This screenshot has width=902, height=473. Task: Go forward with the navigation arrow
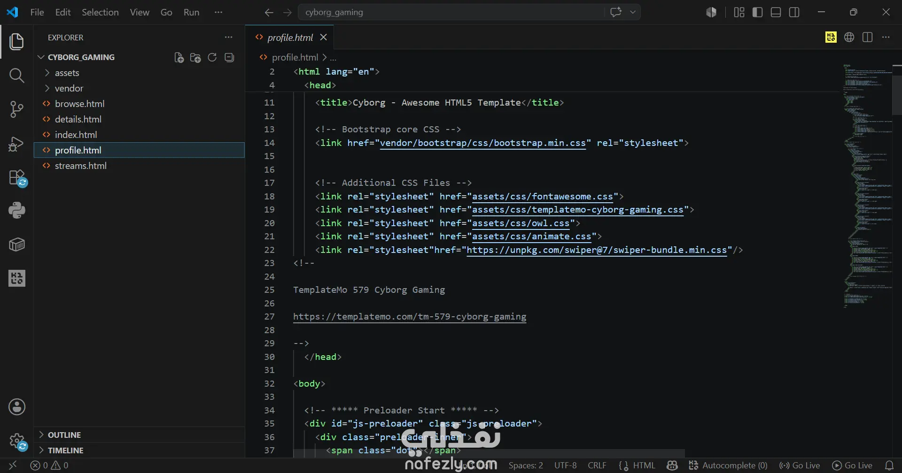pyautogui.click(x=288, y=12)
